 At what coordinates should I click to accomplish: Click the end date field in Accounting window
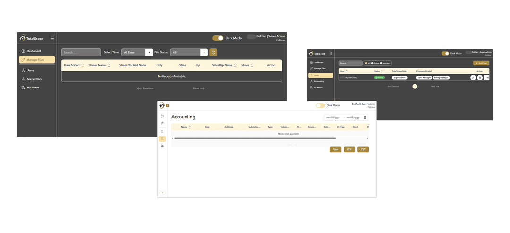(353, 117)
